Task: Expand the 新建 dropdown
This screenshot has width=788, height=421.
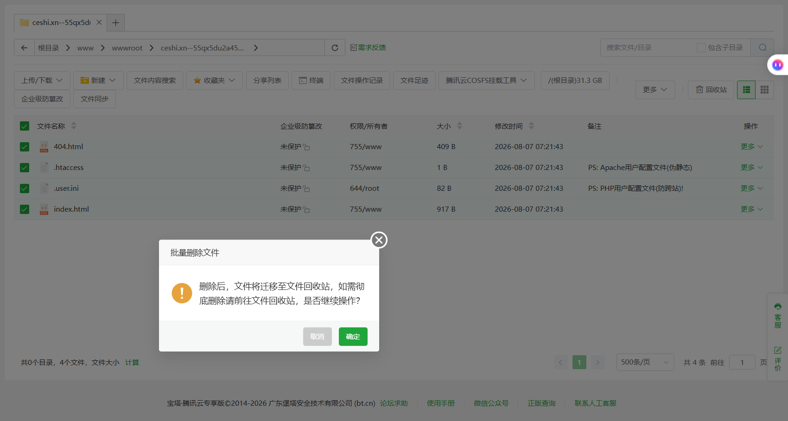Action: 98,81
